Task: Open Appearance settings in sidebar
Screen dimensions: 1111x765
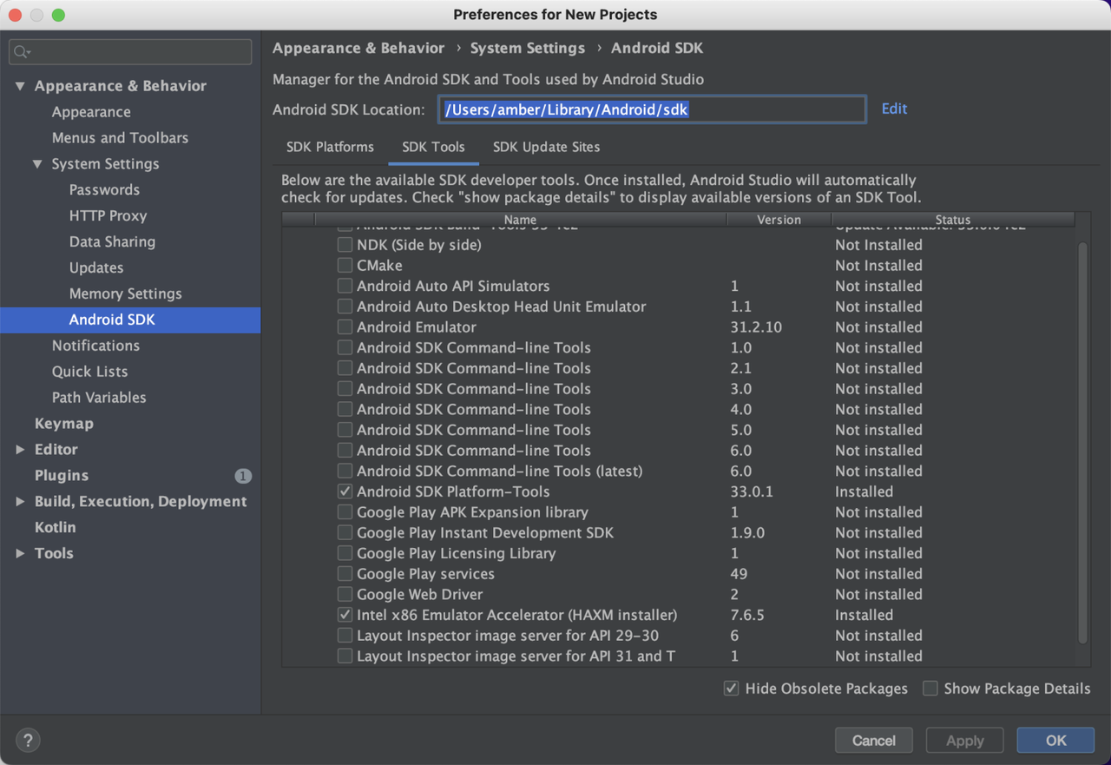Action: [x=91, y=112]
